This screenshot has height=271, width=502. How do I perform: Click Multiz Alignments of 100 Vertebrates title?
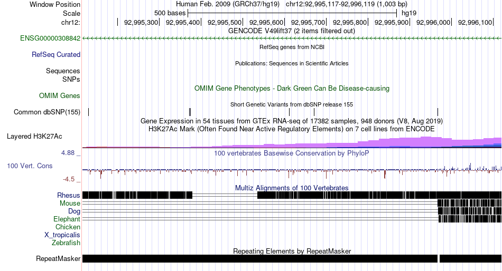pyautogui.click(x=292, y=188)
